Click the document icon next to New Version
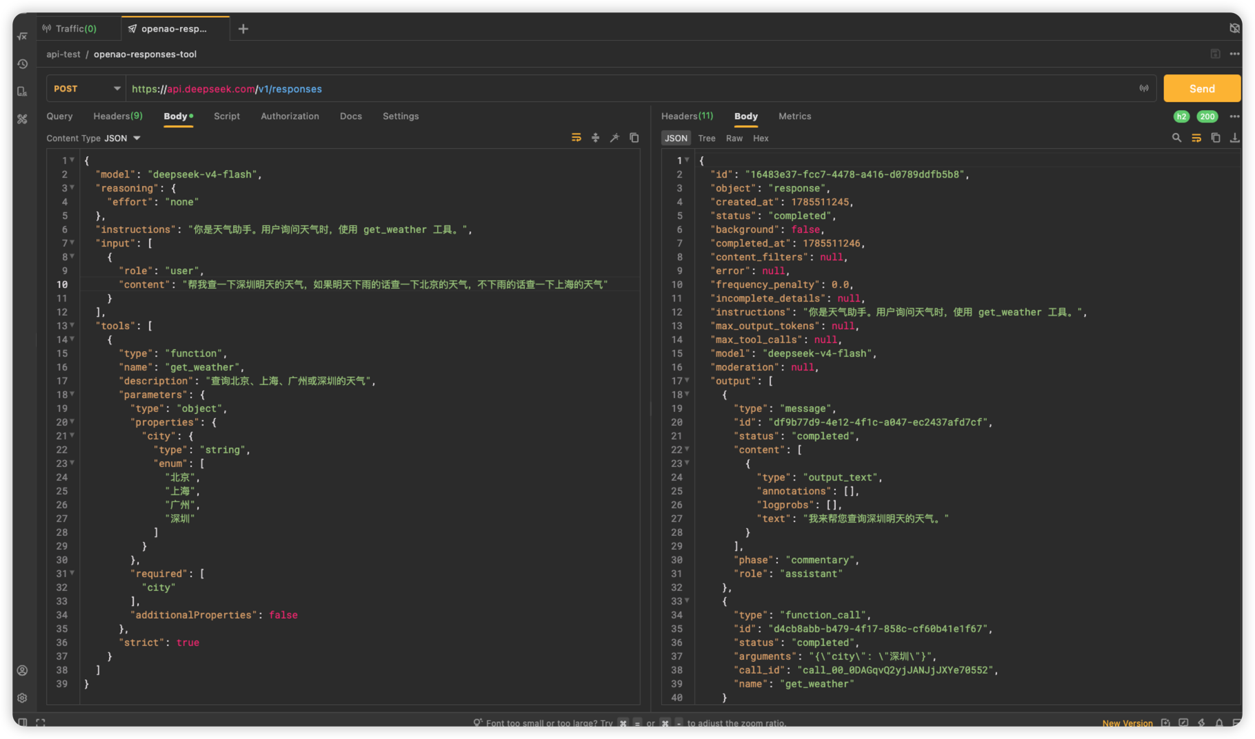1255x739 pixels. [x=1165, y=722]
